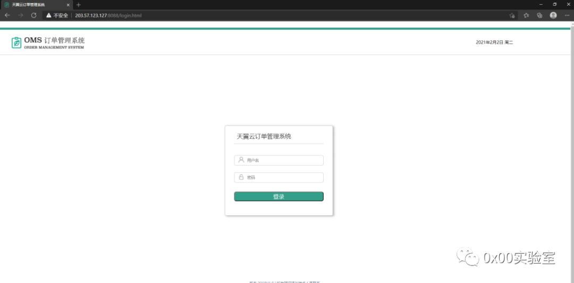574x283 pixels.
Task: Reload the page with refresh icon
Action: (x=33, y=15)
